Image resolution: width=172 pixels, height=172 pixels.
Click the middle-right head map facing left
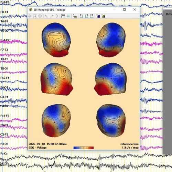110,79
